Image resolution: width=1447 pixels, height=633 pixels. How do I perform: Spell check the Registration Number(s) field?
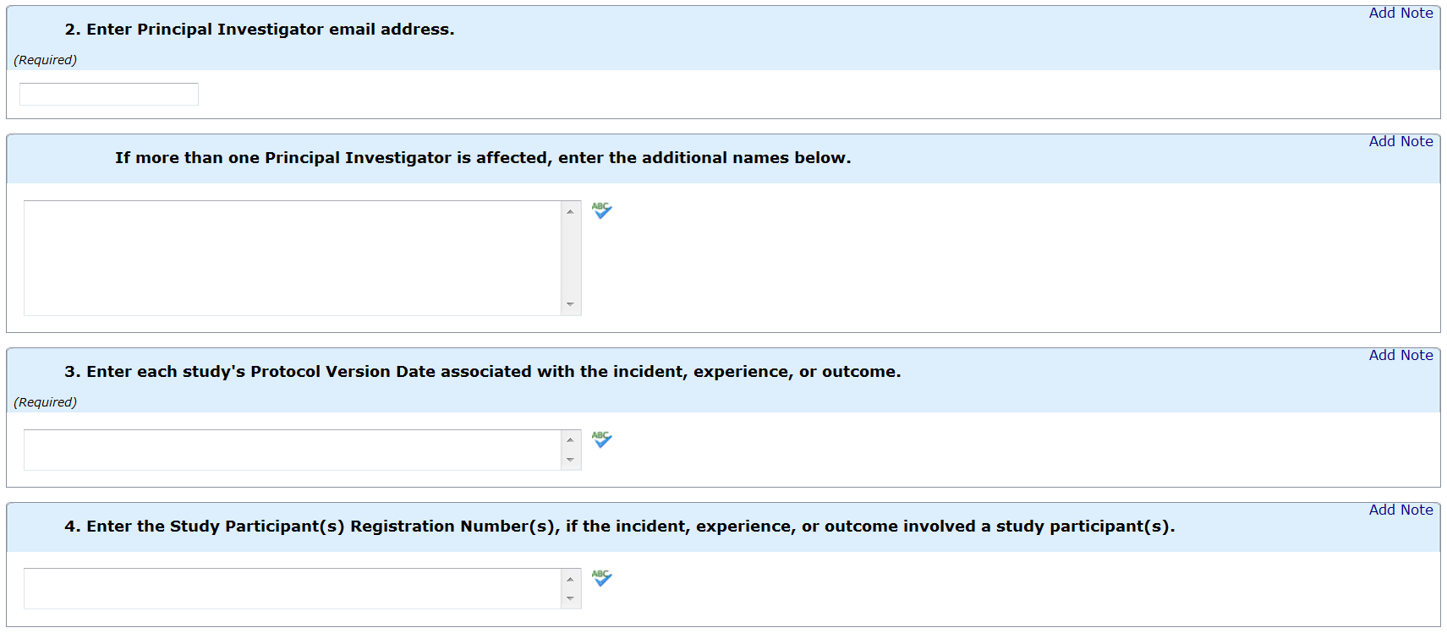coord(601,578)
